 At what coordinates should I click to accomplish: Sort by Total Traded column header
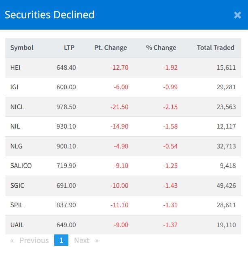[x=215, y=47]
